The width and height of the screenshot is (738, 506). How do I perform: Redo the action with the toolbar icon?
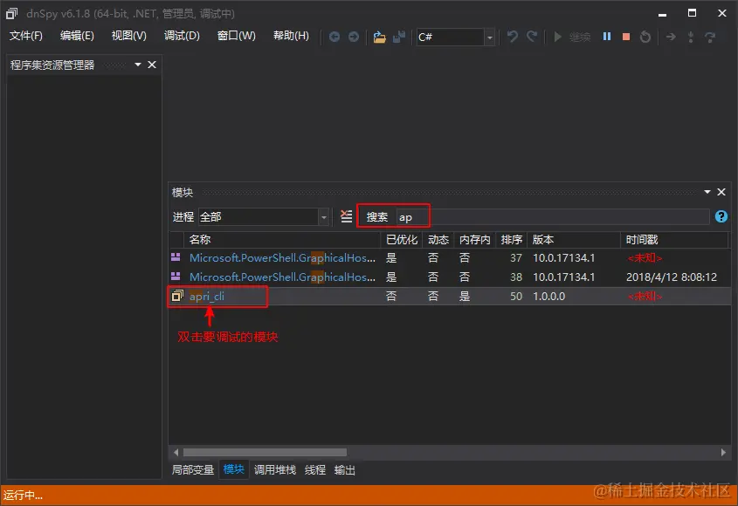[x=532, y=37]
